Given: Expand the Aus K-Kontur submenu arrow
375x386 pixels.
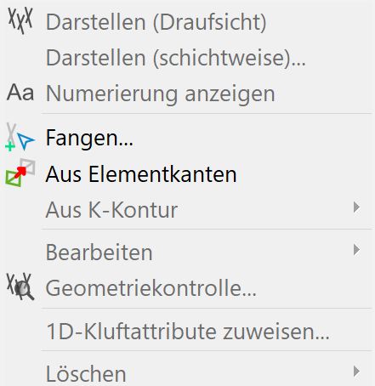Looking at the screenshot, I should click(x=356, y=207).
